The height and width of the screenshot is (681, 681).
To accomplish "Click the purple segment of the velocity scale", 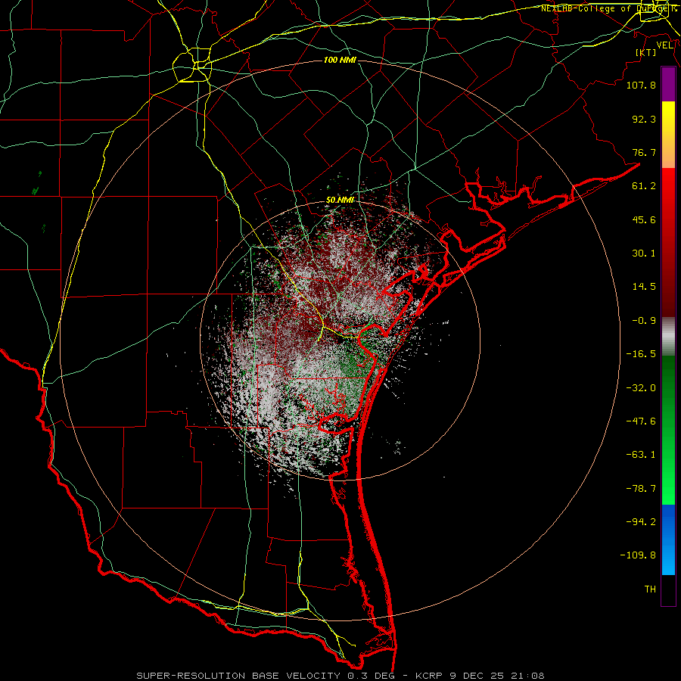I will (668, 85).
